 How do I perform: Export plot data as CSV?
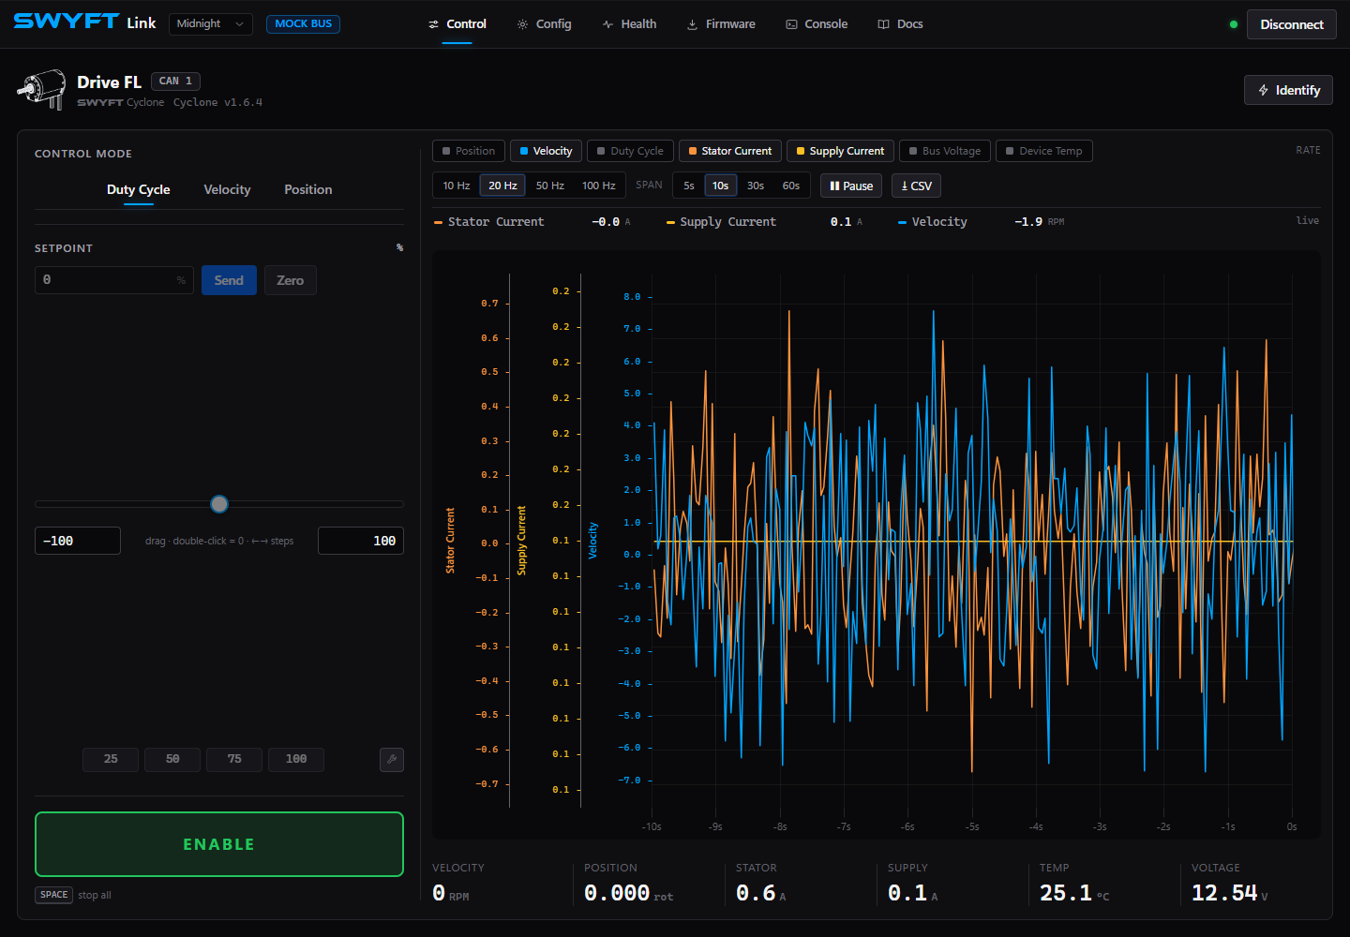coord(916,186)
